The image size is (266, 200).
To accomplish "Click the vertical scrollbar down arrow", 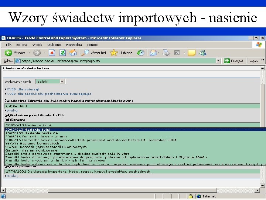I will point(262,186).
